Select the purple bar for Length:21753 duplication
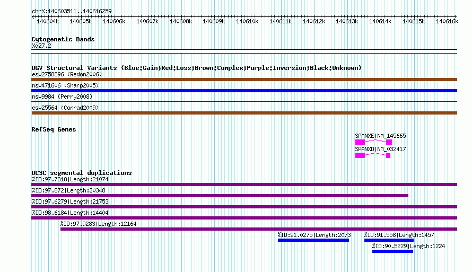Viewport: 472px width, 272px height. [244, 207]
